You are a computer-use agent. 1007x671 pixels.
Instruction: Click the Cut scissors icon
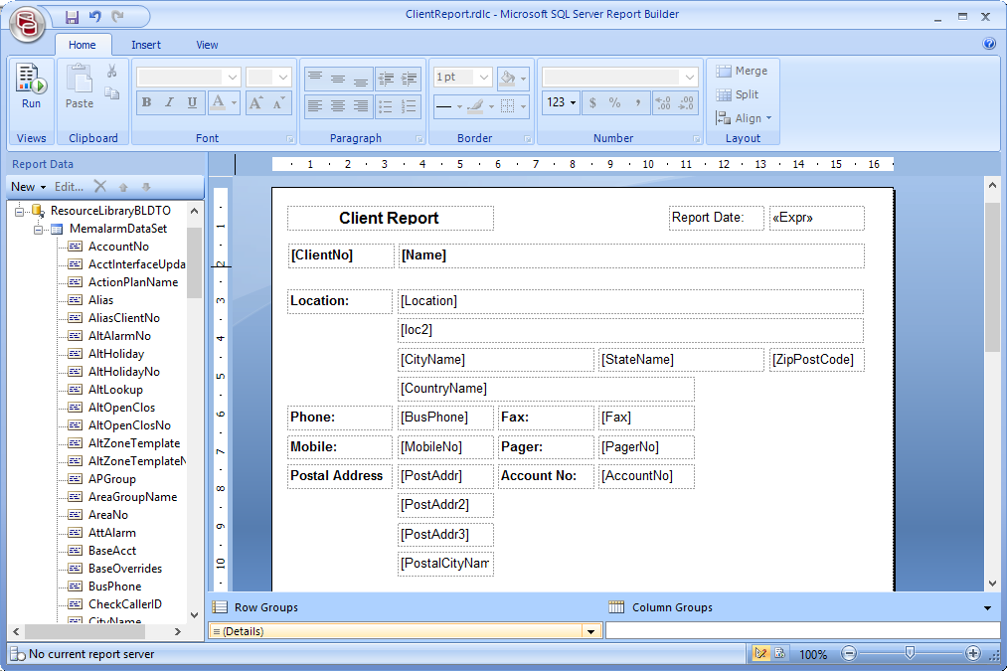pyautogui.click(x=111, y=72)
